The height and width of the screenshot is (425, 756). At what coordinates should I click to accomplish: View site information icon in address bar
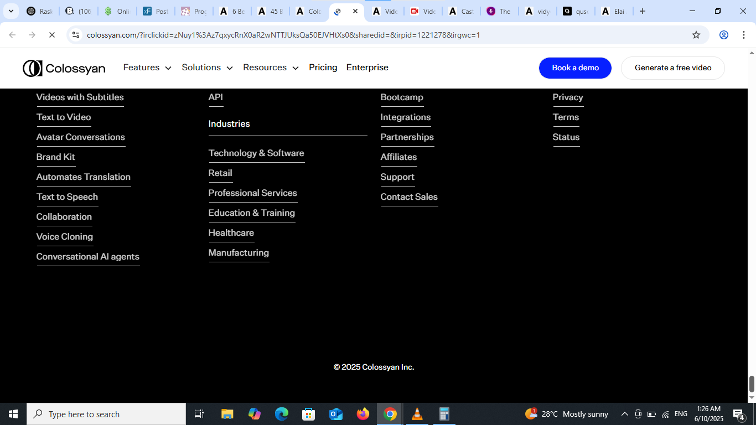(76, 35)
